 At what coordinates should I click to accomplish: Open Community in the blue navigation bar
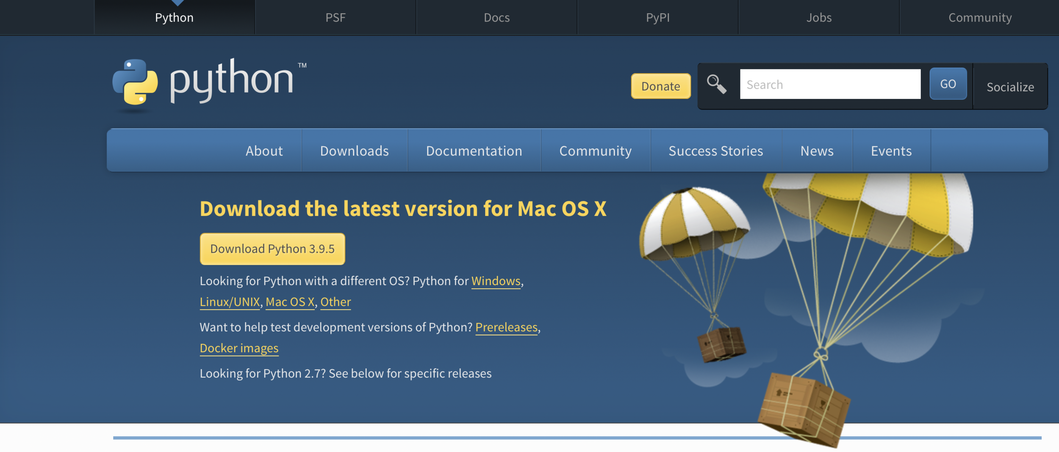pos(596,151)
